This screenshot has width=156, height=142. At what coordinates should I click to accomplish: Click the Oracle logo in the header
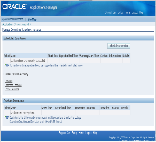coord(14,7)
